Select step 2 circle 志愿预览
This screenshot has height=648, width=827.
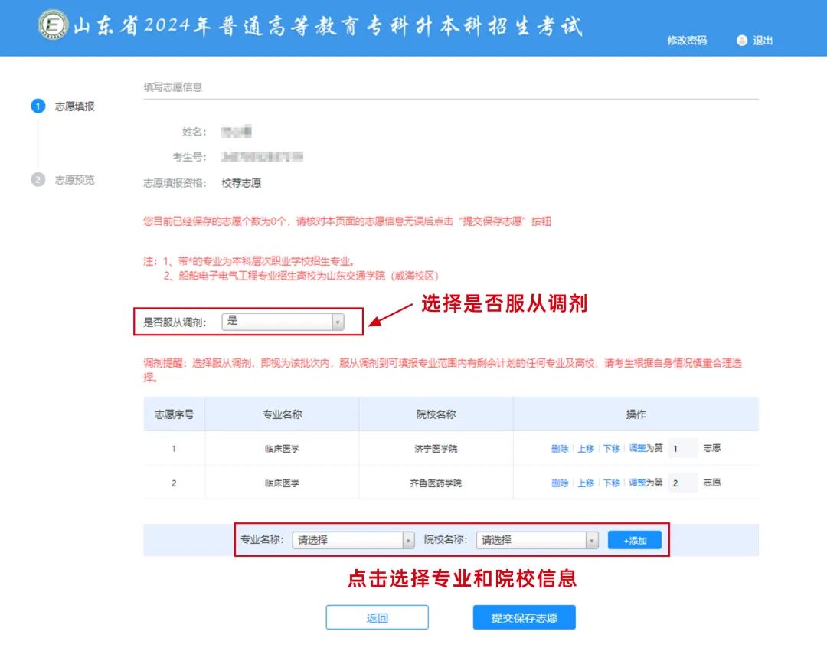coord(38,180)
